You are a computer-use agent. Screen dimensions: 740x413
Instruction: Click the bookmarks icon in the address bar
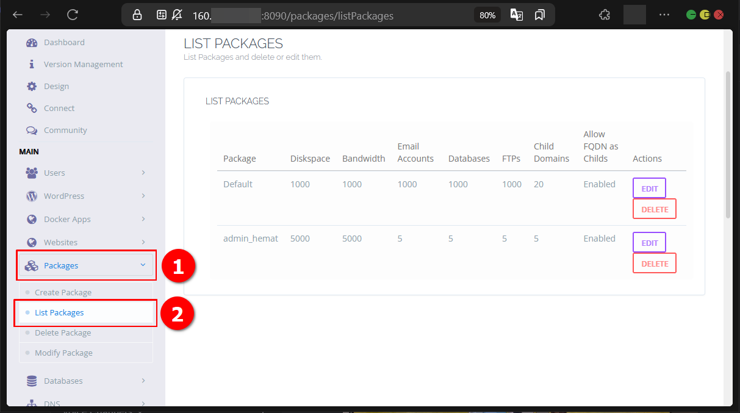[x=539, y=15]
